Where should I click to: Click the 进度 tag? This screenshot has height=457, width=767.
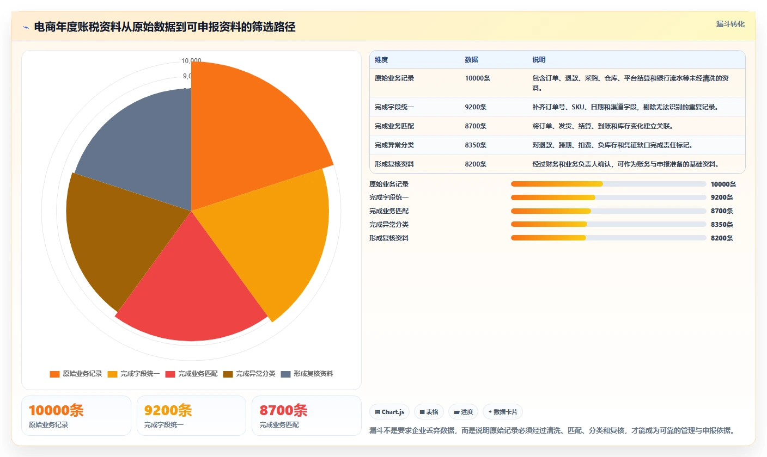(464, 412)
